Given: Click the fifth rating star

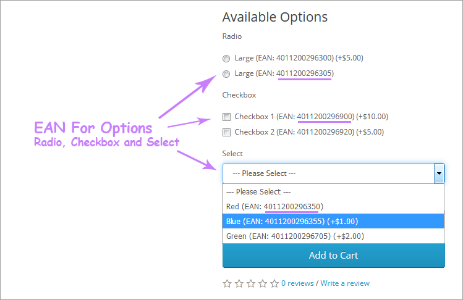Looking at the screenshot, I should [x=274, y=283].
